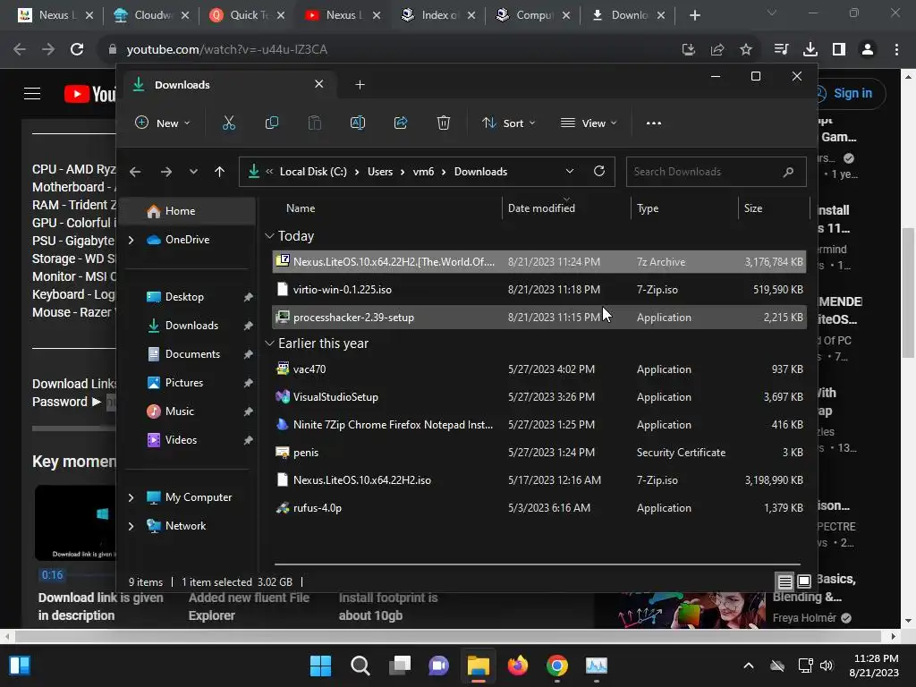Select rufus-4.0p file
Image resolution: width=916 pixels, height=687 pixels.
tap(539, 508)
